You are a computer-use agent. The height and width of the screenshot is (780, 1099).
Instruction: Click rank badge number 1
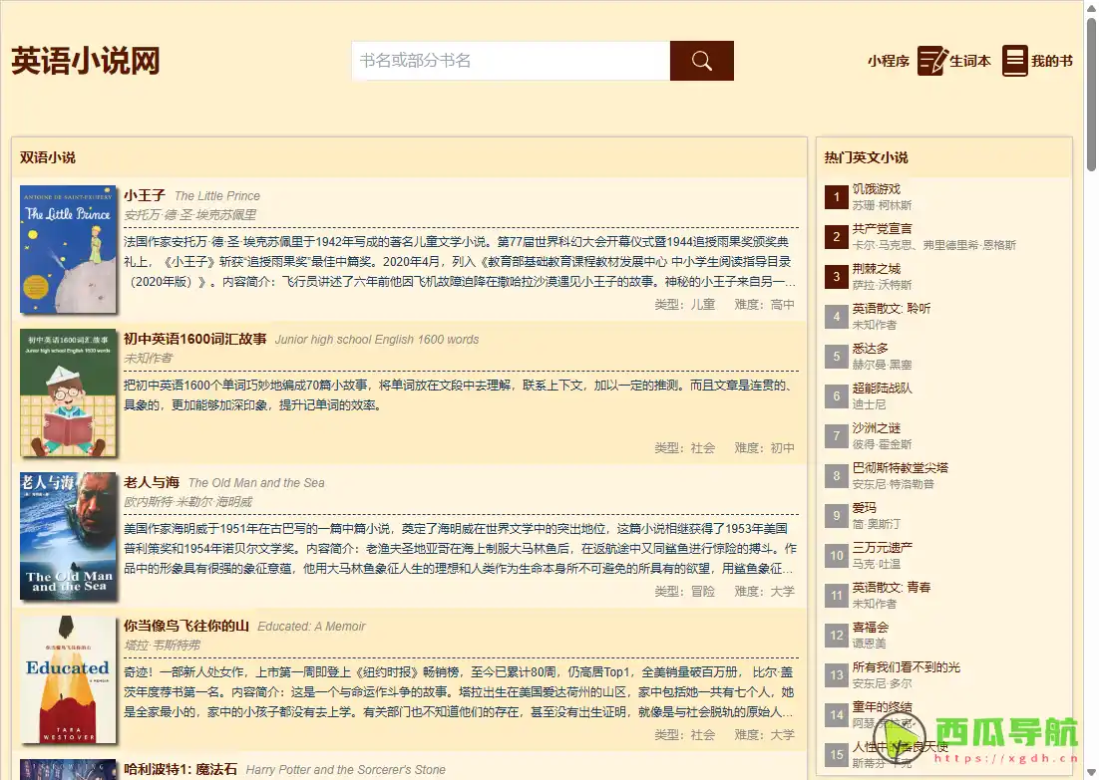836,197
